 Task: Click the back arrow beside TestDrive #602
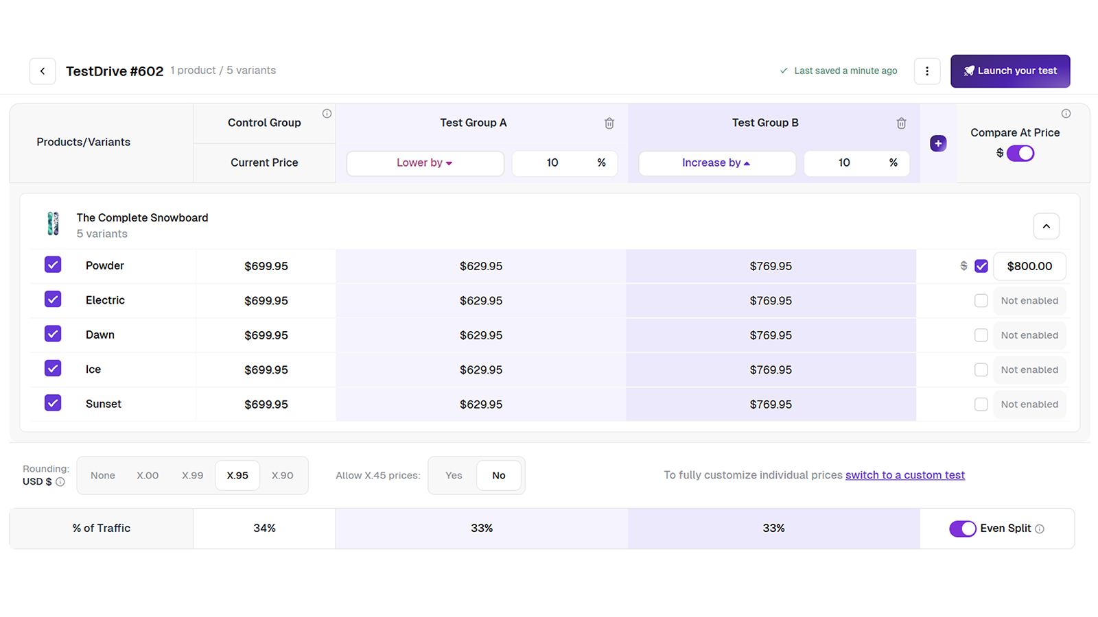coord(43,71)
